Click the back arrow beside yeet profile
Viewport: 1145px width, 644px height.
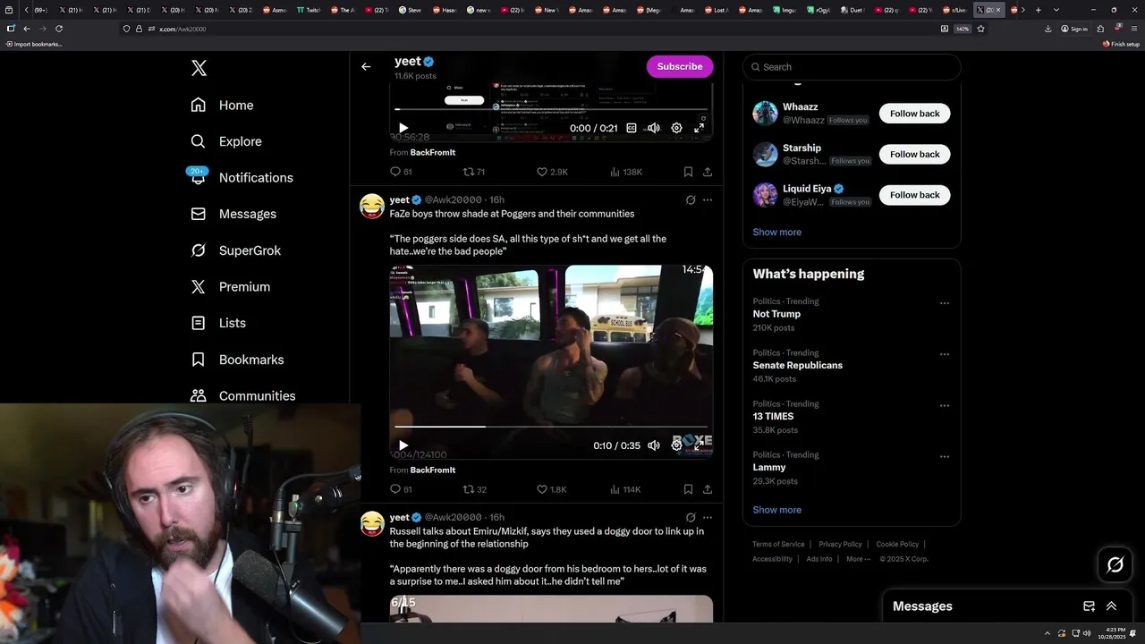point(366,66)
